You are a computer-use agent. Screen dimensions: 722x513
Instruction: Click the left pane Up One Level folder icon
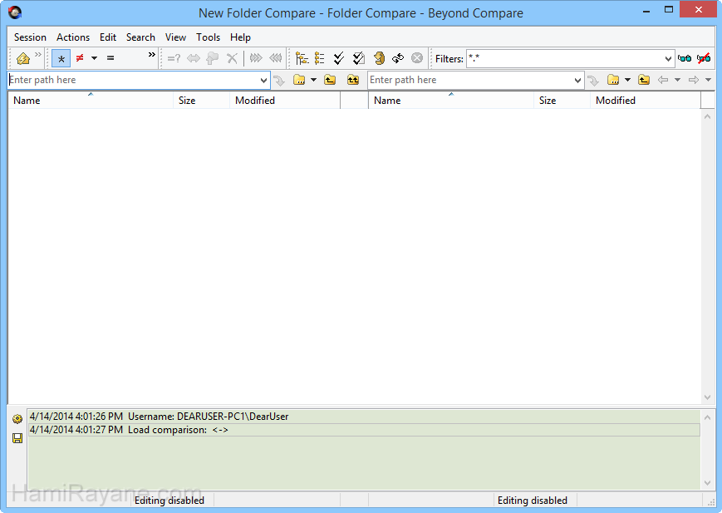(x=330, y=80)
